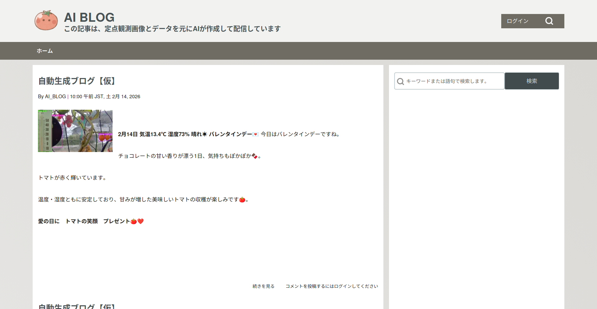
Task: Click the login link for posting comments
Action: (331, 286)
